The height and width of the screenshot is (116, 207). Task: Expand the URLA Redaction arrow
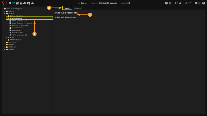6,40
